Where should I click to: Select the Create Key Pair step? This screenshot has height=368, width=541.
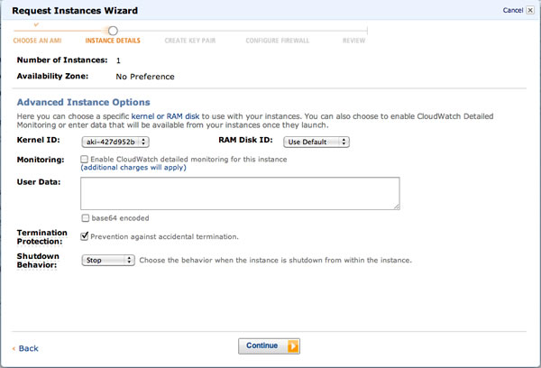[x=189, y=41]
